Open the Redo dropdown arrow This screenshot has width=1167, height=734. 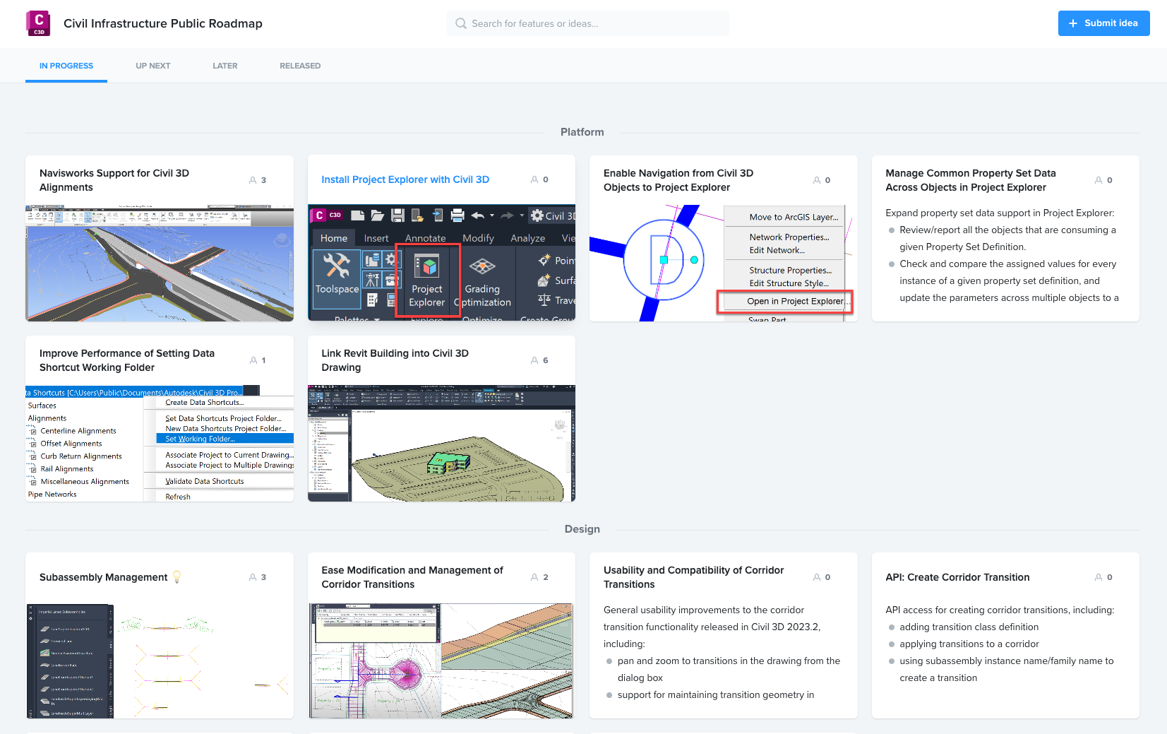click(522, 215)
